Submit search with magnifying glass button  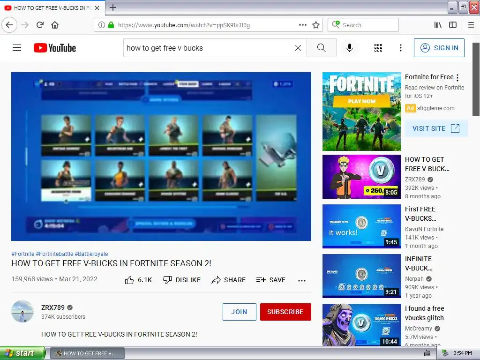[322, 48]
